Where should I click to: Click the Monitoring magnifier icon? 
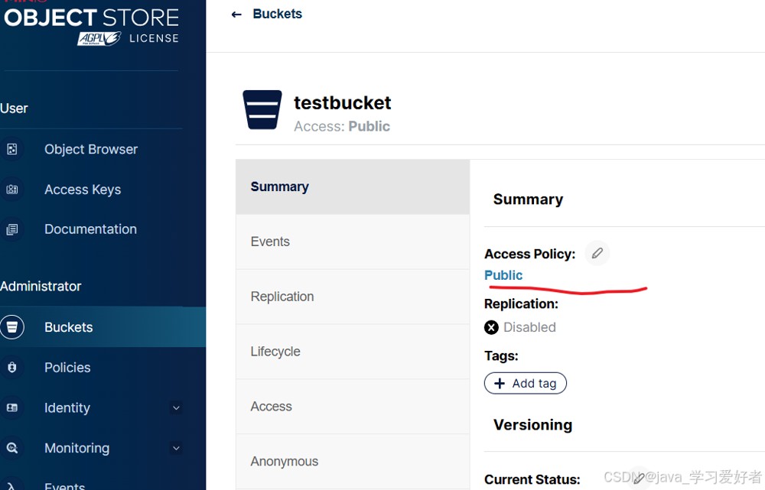(x=12, y=448)
